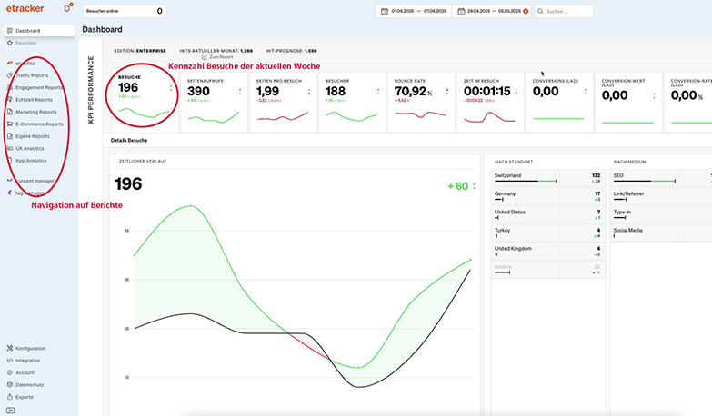Click the Account circle icon
This screenshot has width=712, height=416.
pos(10,372)
